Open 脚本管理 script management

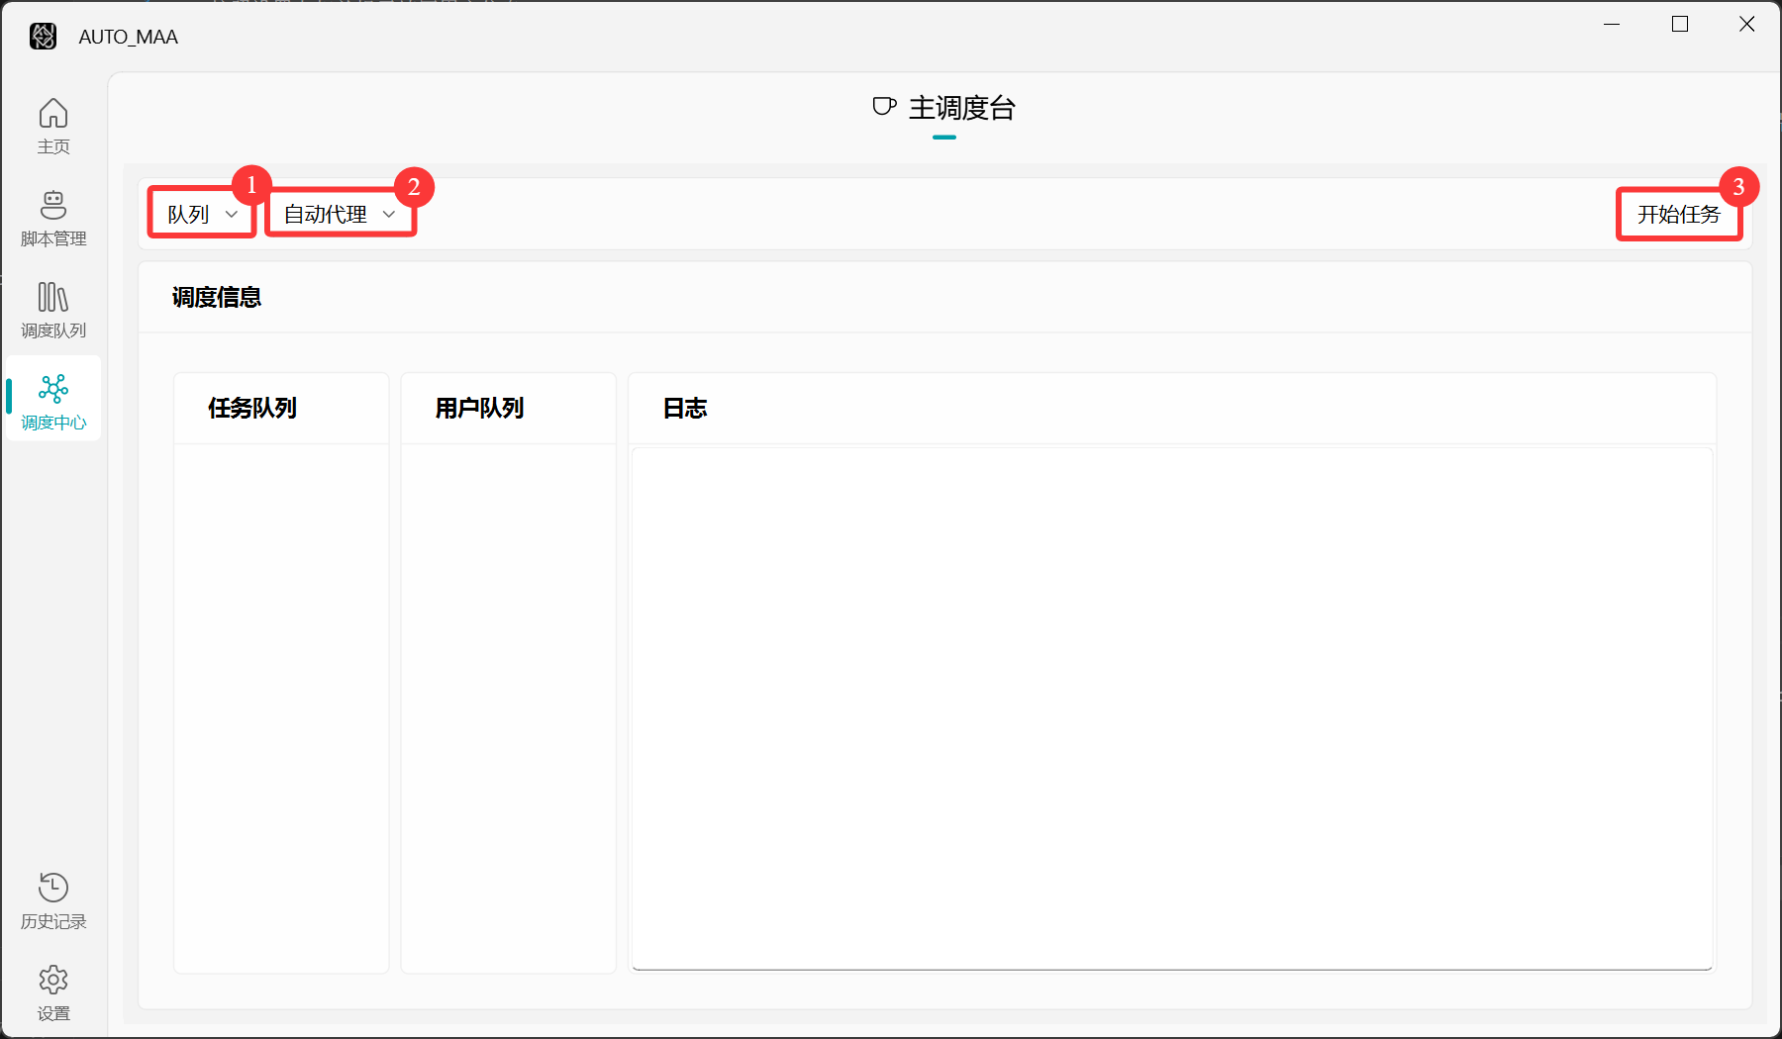(x=53, y=218)
